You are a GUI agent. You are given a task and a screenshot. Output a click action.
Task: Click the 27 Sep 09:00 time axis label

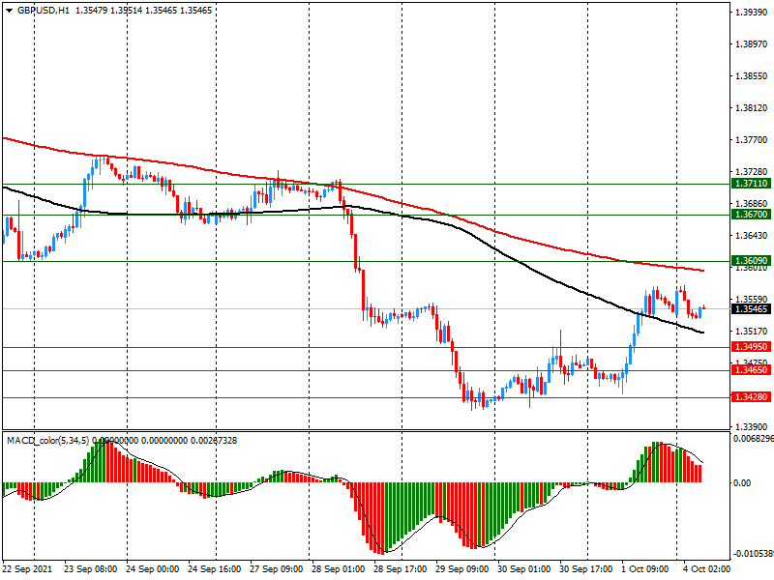click(277, 569)
